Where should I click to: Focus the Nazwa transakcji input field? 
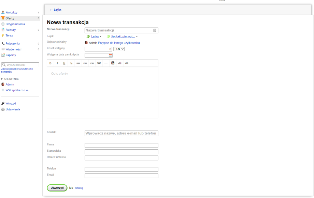coord(119,30)
